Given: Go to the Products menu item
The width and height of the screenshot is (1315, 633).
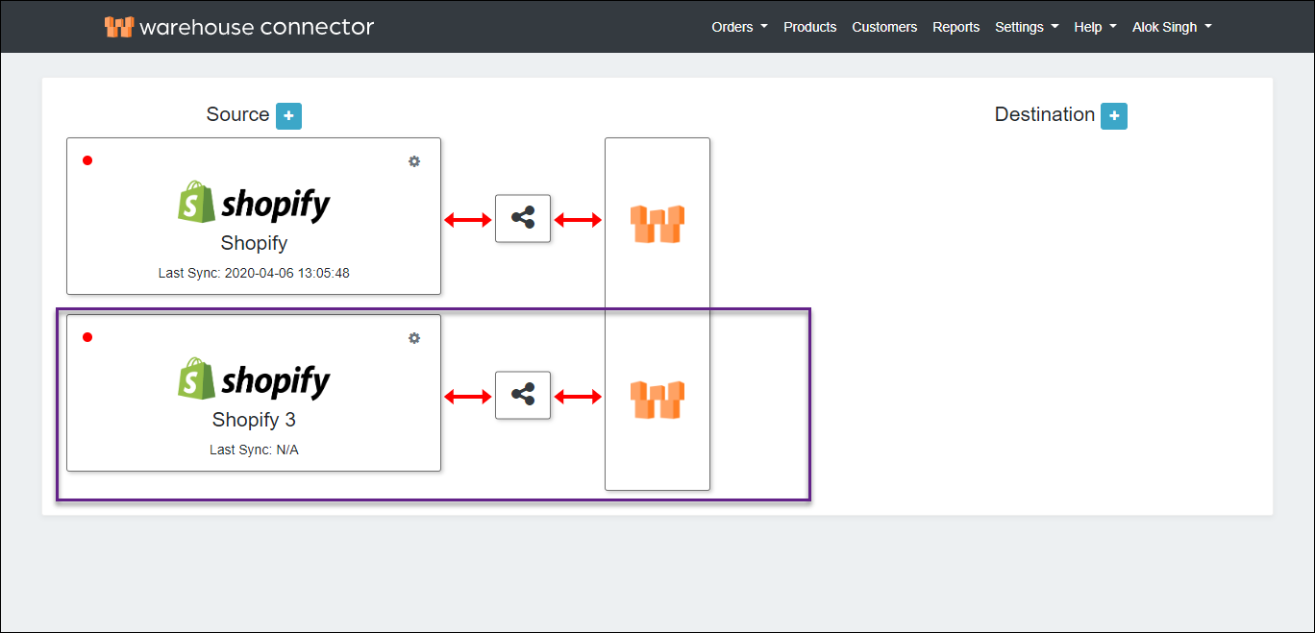Looking at the screenshot, I should tap(809, 27).
